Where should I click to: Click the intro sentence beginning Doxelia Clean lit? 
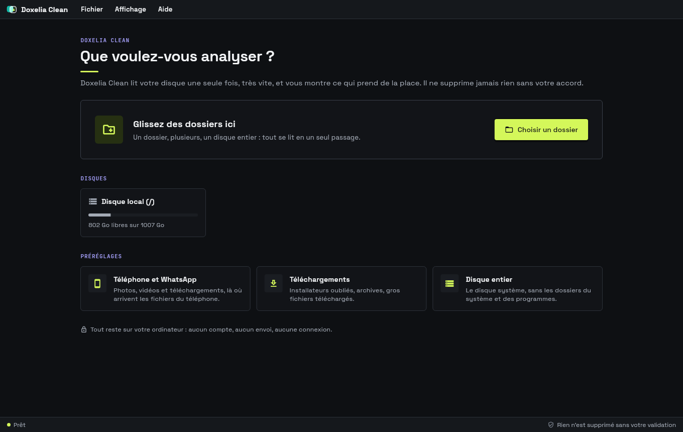tap(332, 83)
